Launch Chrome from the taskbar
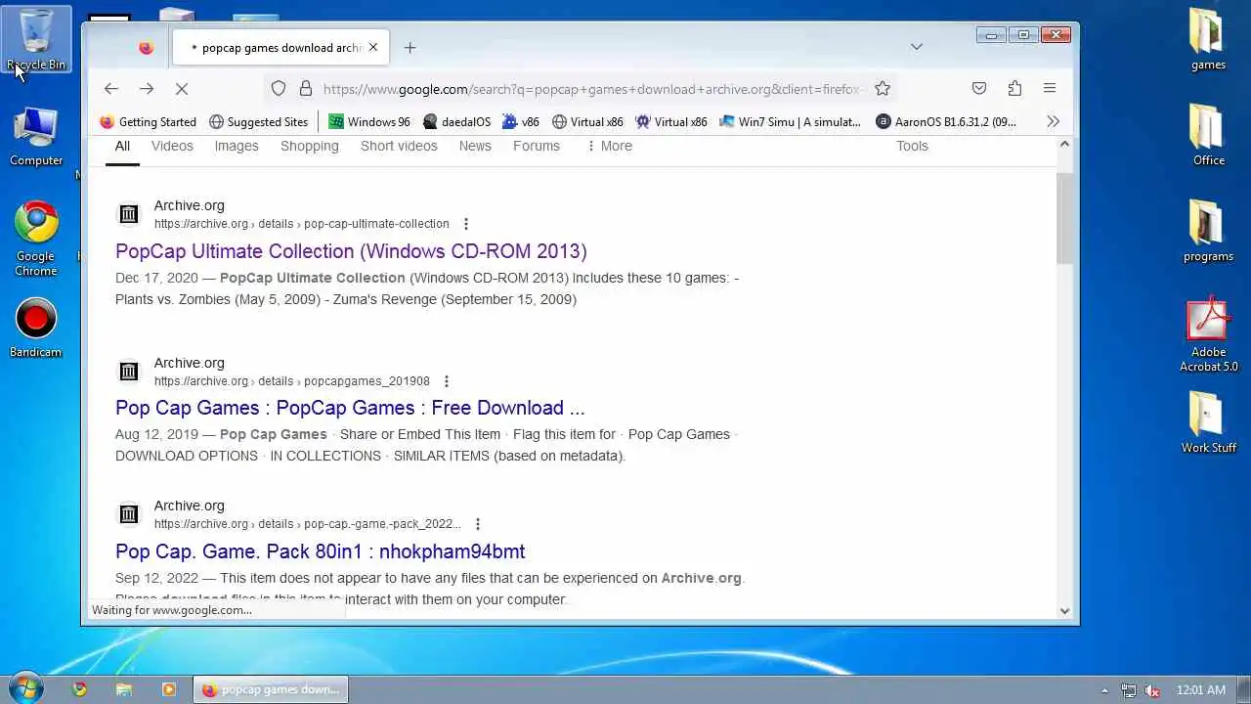 tap(80, 689)
